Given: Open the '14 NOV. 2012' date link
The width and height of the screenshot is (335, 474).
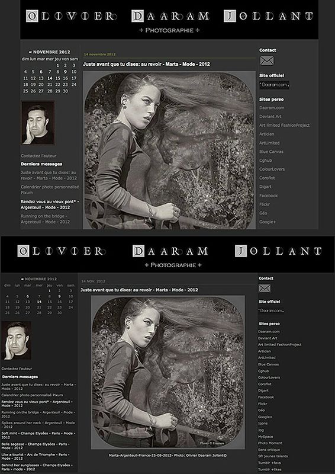Looking at the screenshot, I should (x=94, y=281).
